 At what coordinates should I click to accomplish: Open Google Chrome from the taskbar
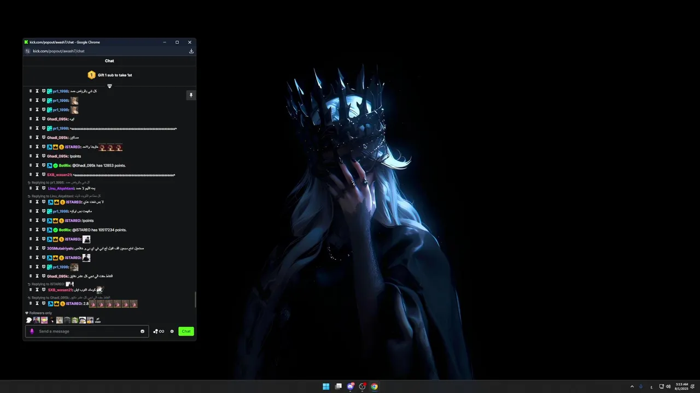(x=374, y=386)
